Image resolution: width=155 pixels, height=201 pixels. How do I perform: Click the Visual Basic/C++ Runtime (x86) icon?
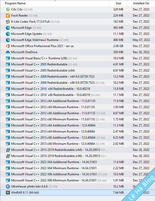(8, 58)
